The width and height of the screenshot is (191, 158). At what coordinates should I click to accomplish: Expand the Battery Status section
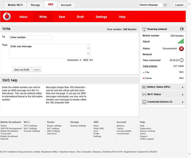[x=182, y=87]
